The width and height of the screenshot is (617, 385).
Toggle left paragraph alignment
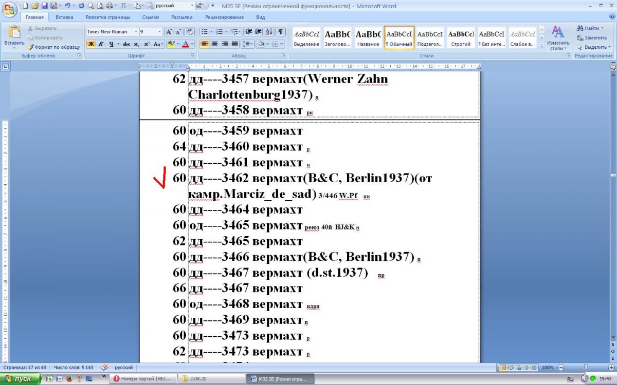pos(205,44)
